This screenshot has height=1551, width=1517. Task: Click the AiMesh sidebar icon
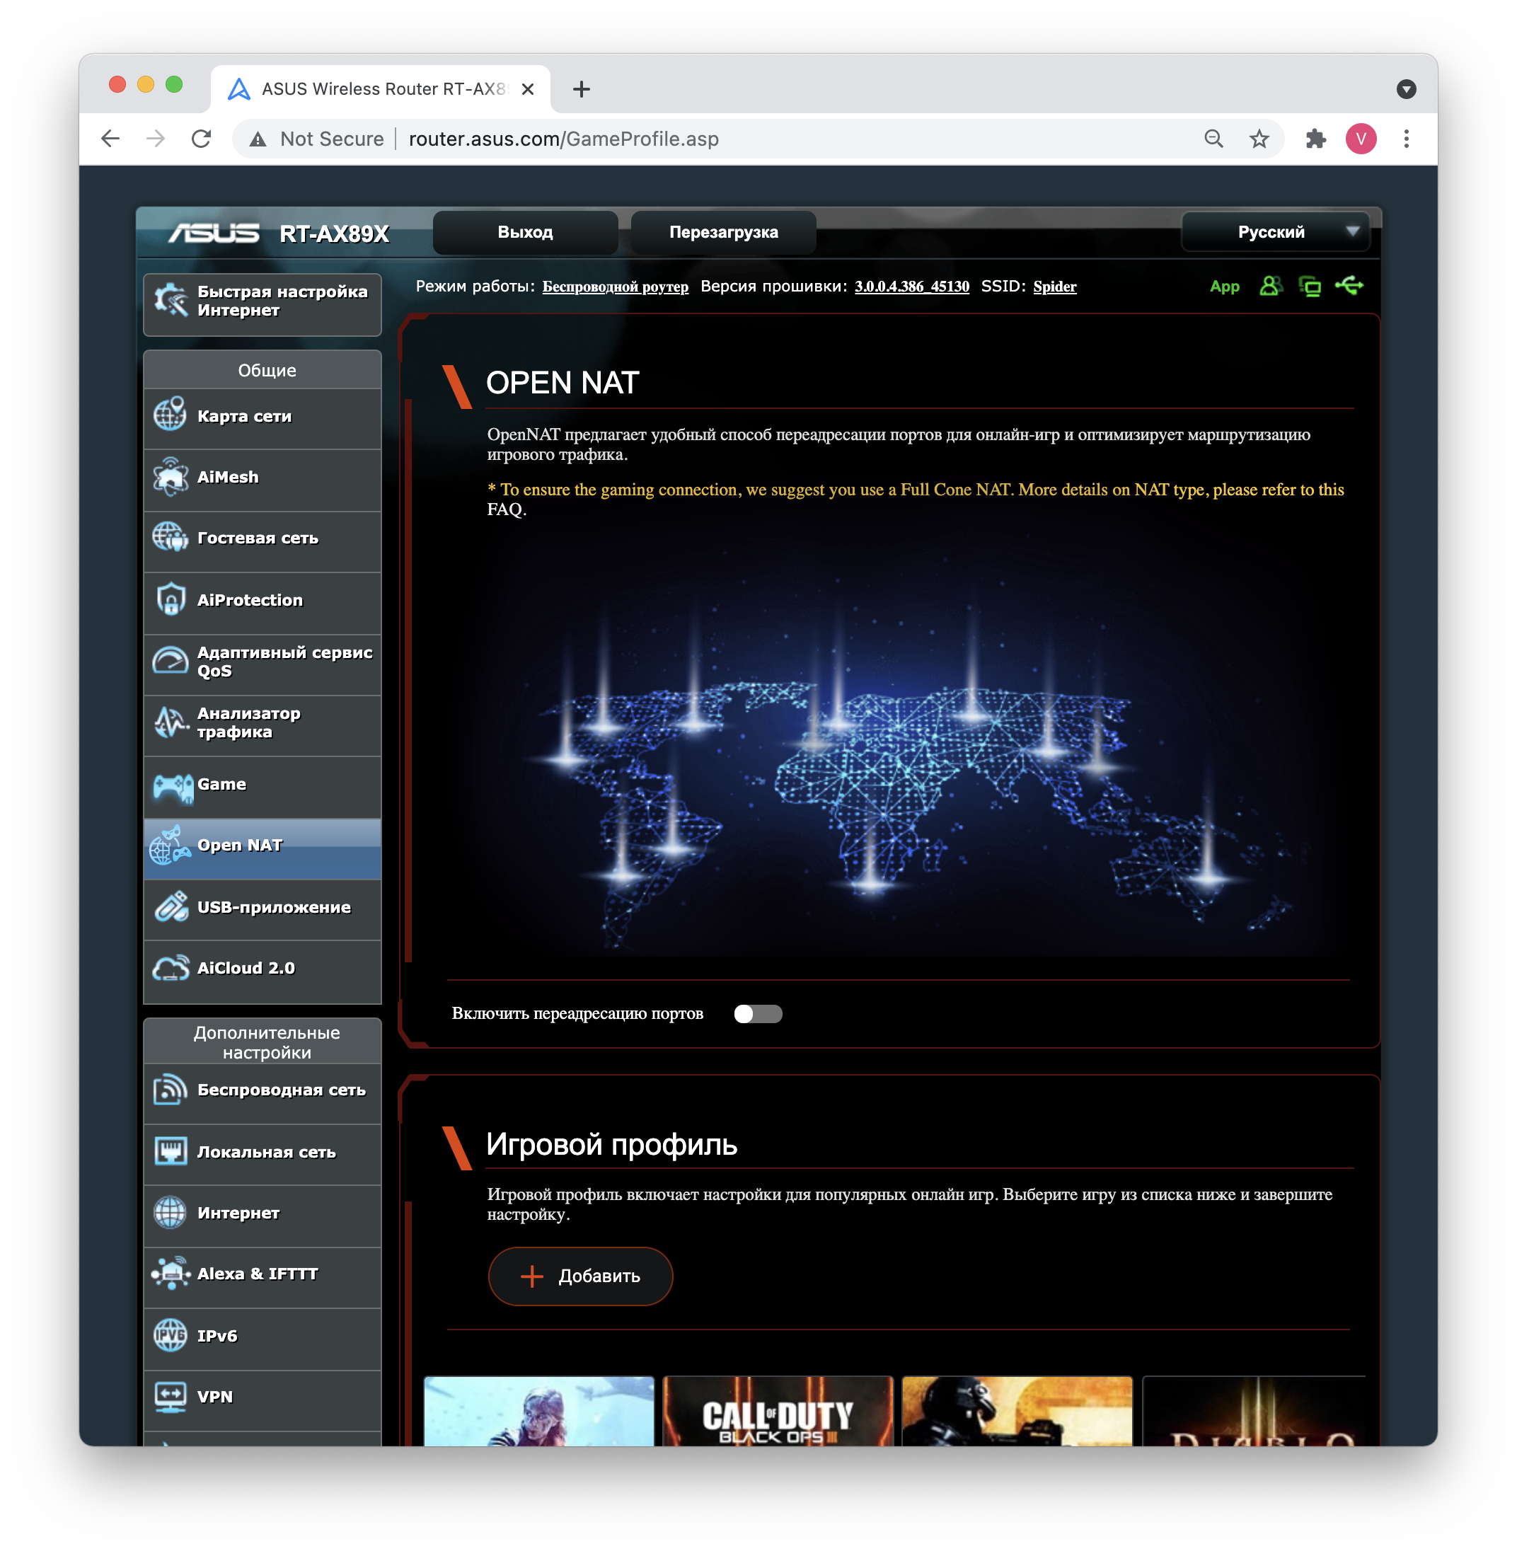170,476
